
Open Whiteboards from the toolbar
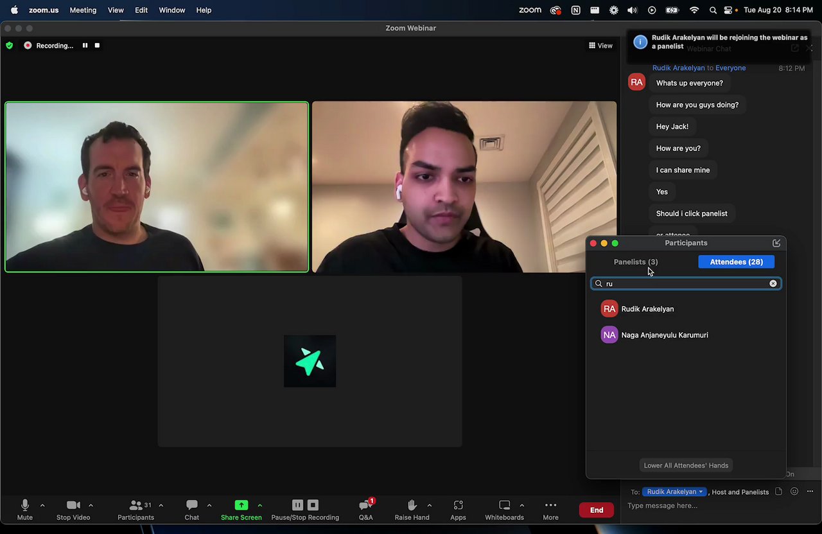tap(504, 509)
